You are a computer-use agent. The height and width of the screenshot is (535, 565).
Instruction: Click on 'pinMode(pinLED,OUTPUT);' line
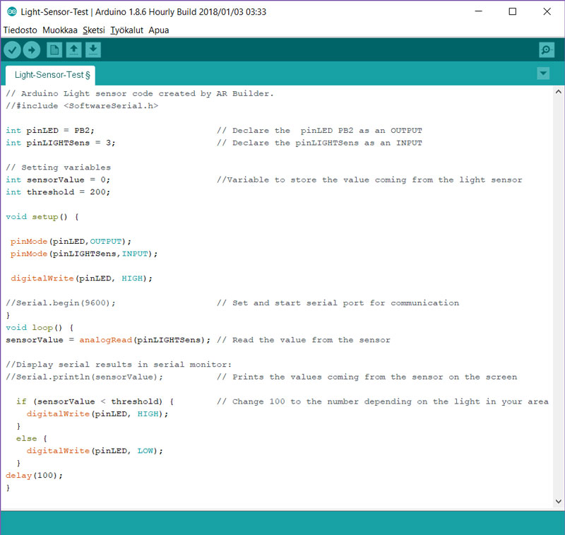pos(71,242)
